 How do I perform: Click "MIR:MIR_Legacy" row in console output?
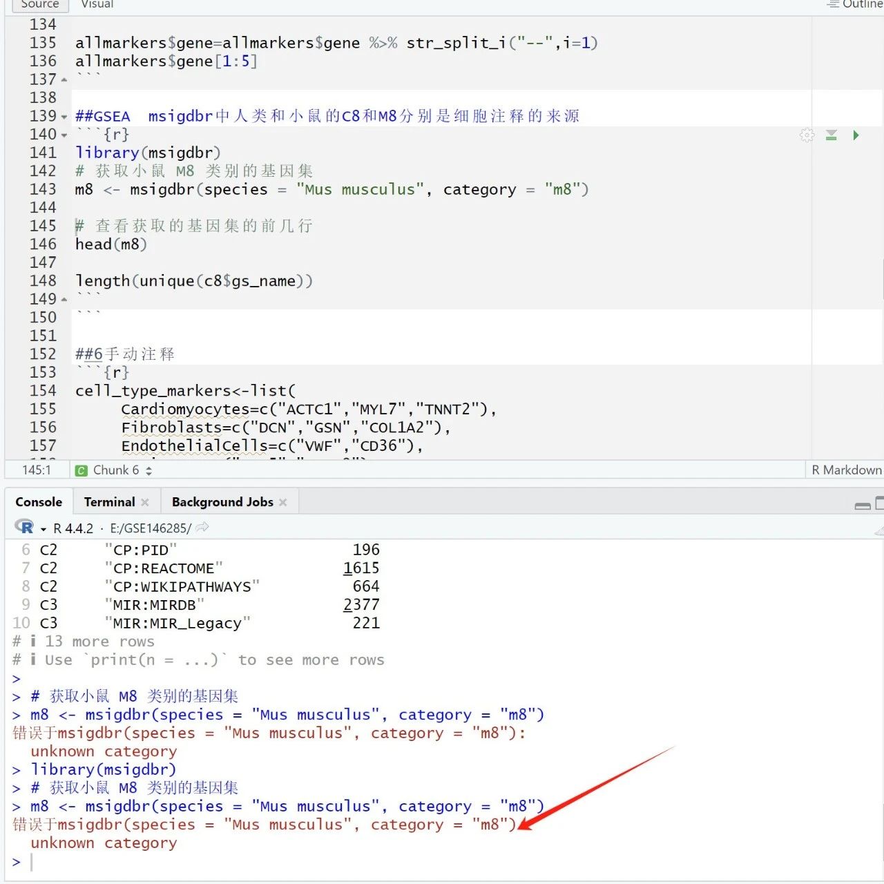pos(196,624)
